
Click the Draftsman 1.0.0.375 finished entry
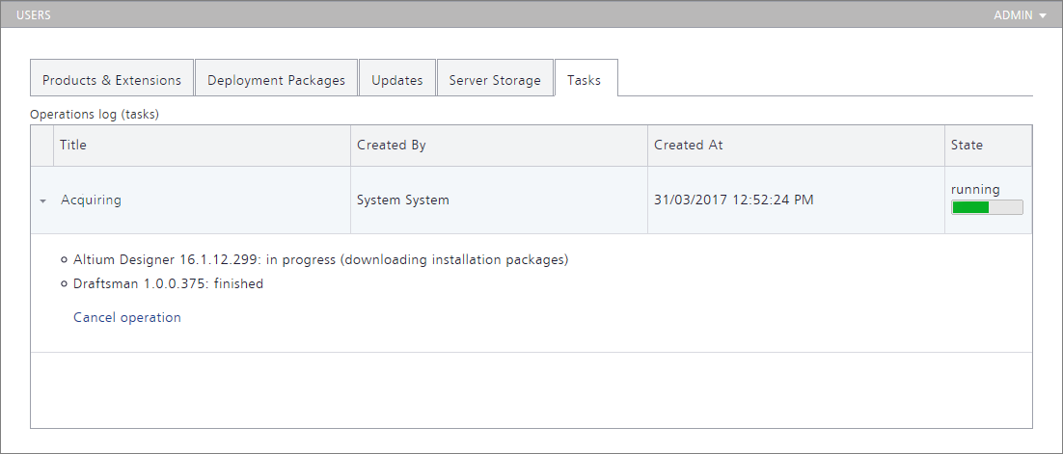(168, 283)
